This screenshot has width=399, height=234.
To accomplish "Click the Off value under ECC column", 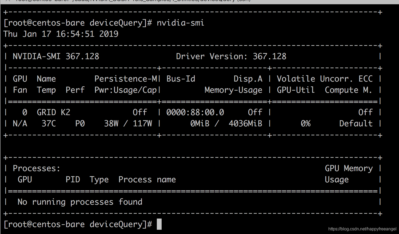I will coord(365,112).
